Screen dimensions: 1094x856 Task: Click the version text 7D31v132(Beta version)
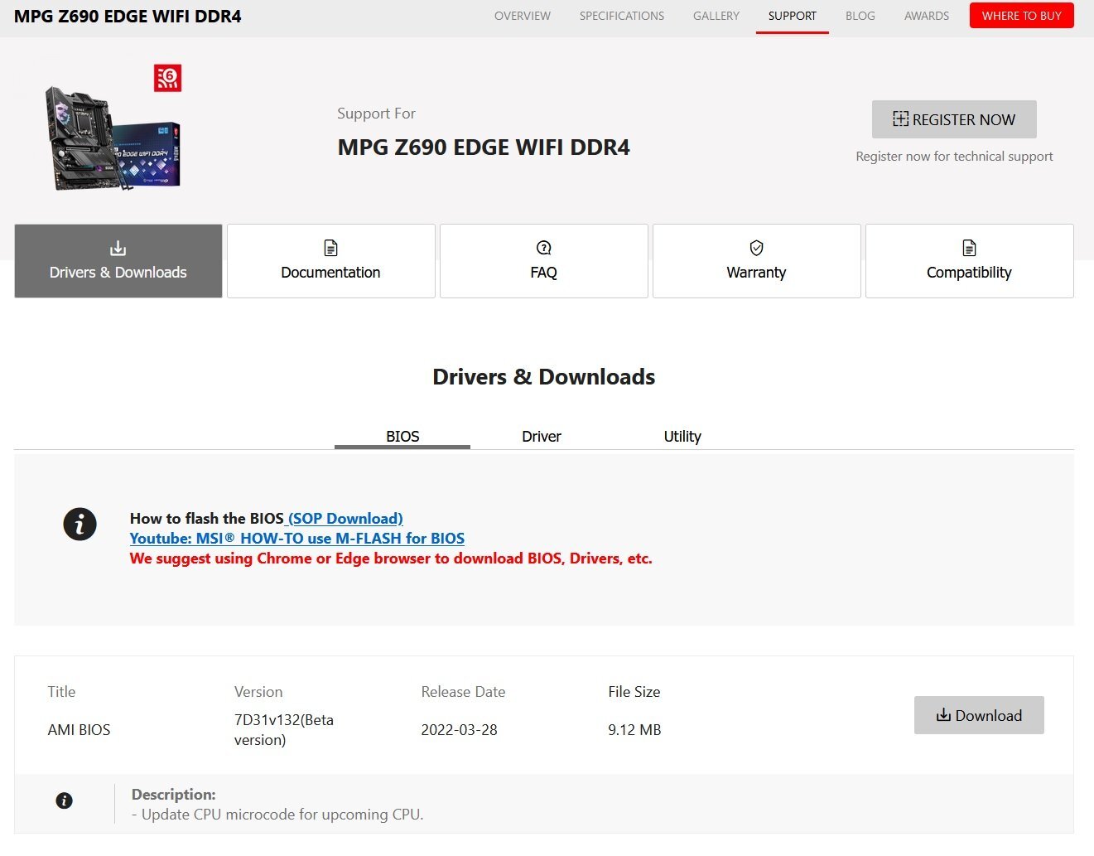point(284,730)
